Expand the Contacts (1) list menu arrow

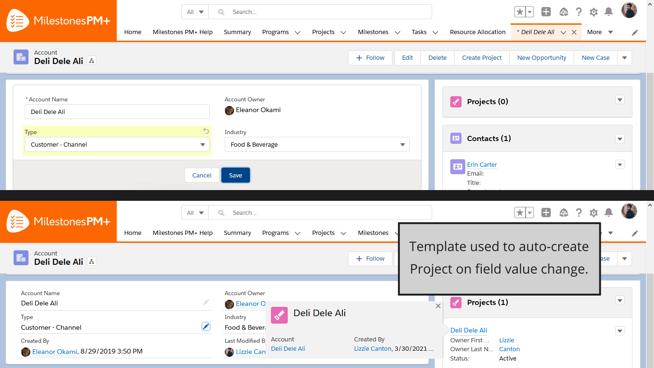[620, 139]
